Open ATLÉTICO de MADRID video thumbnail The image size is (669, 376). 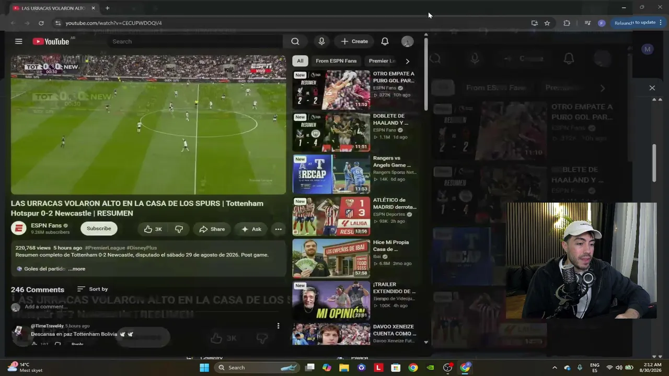tap(331, 216)
